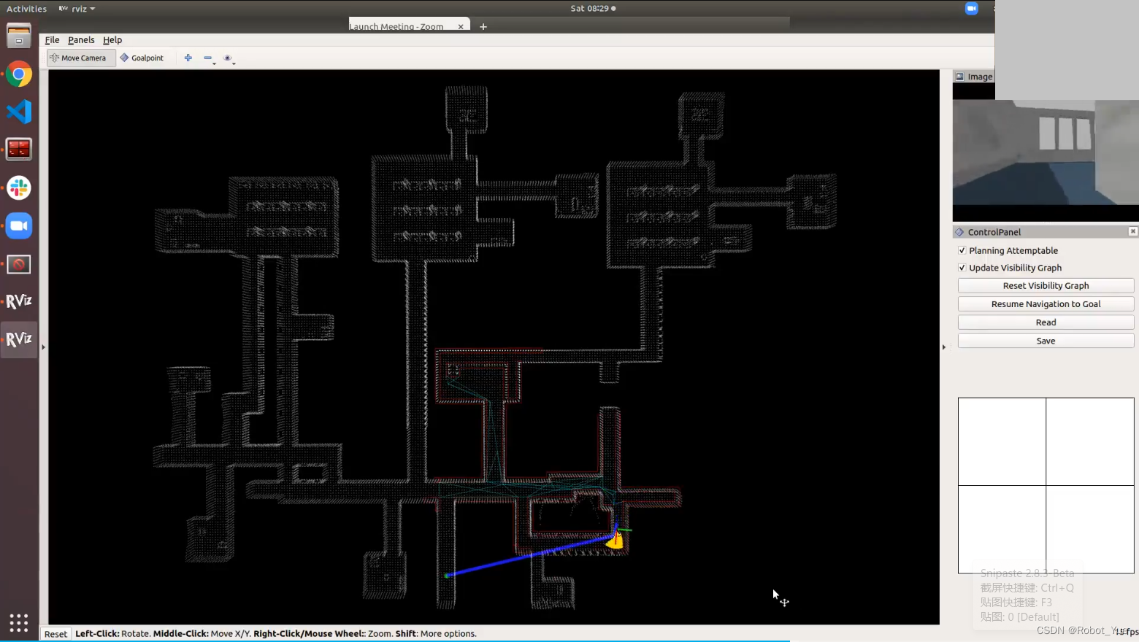
Task: Select the Move Camera tool
Action: point(81,58)
